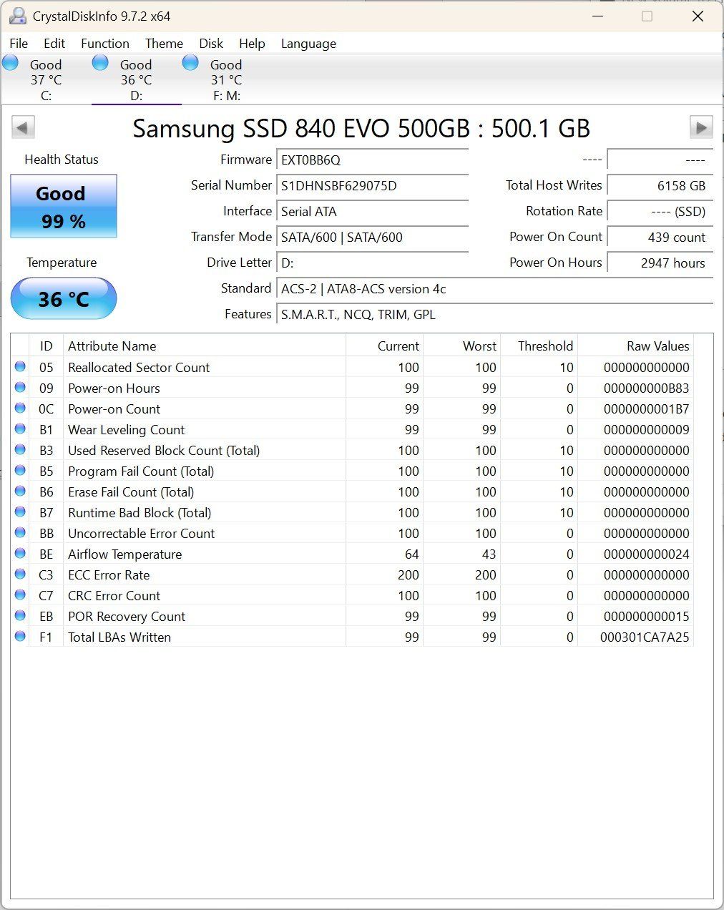The image size is (724, 910).
Task: Open the Theme menu
Action: coord(164,44)
